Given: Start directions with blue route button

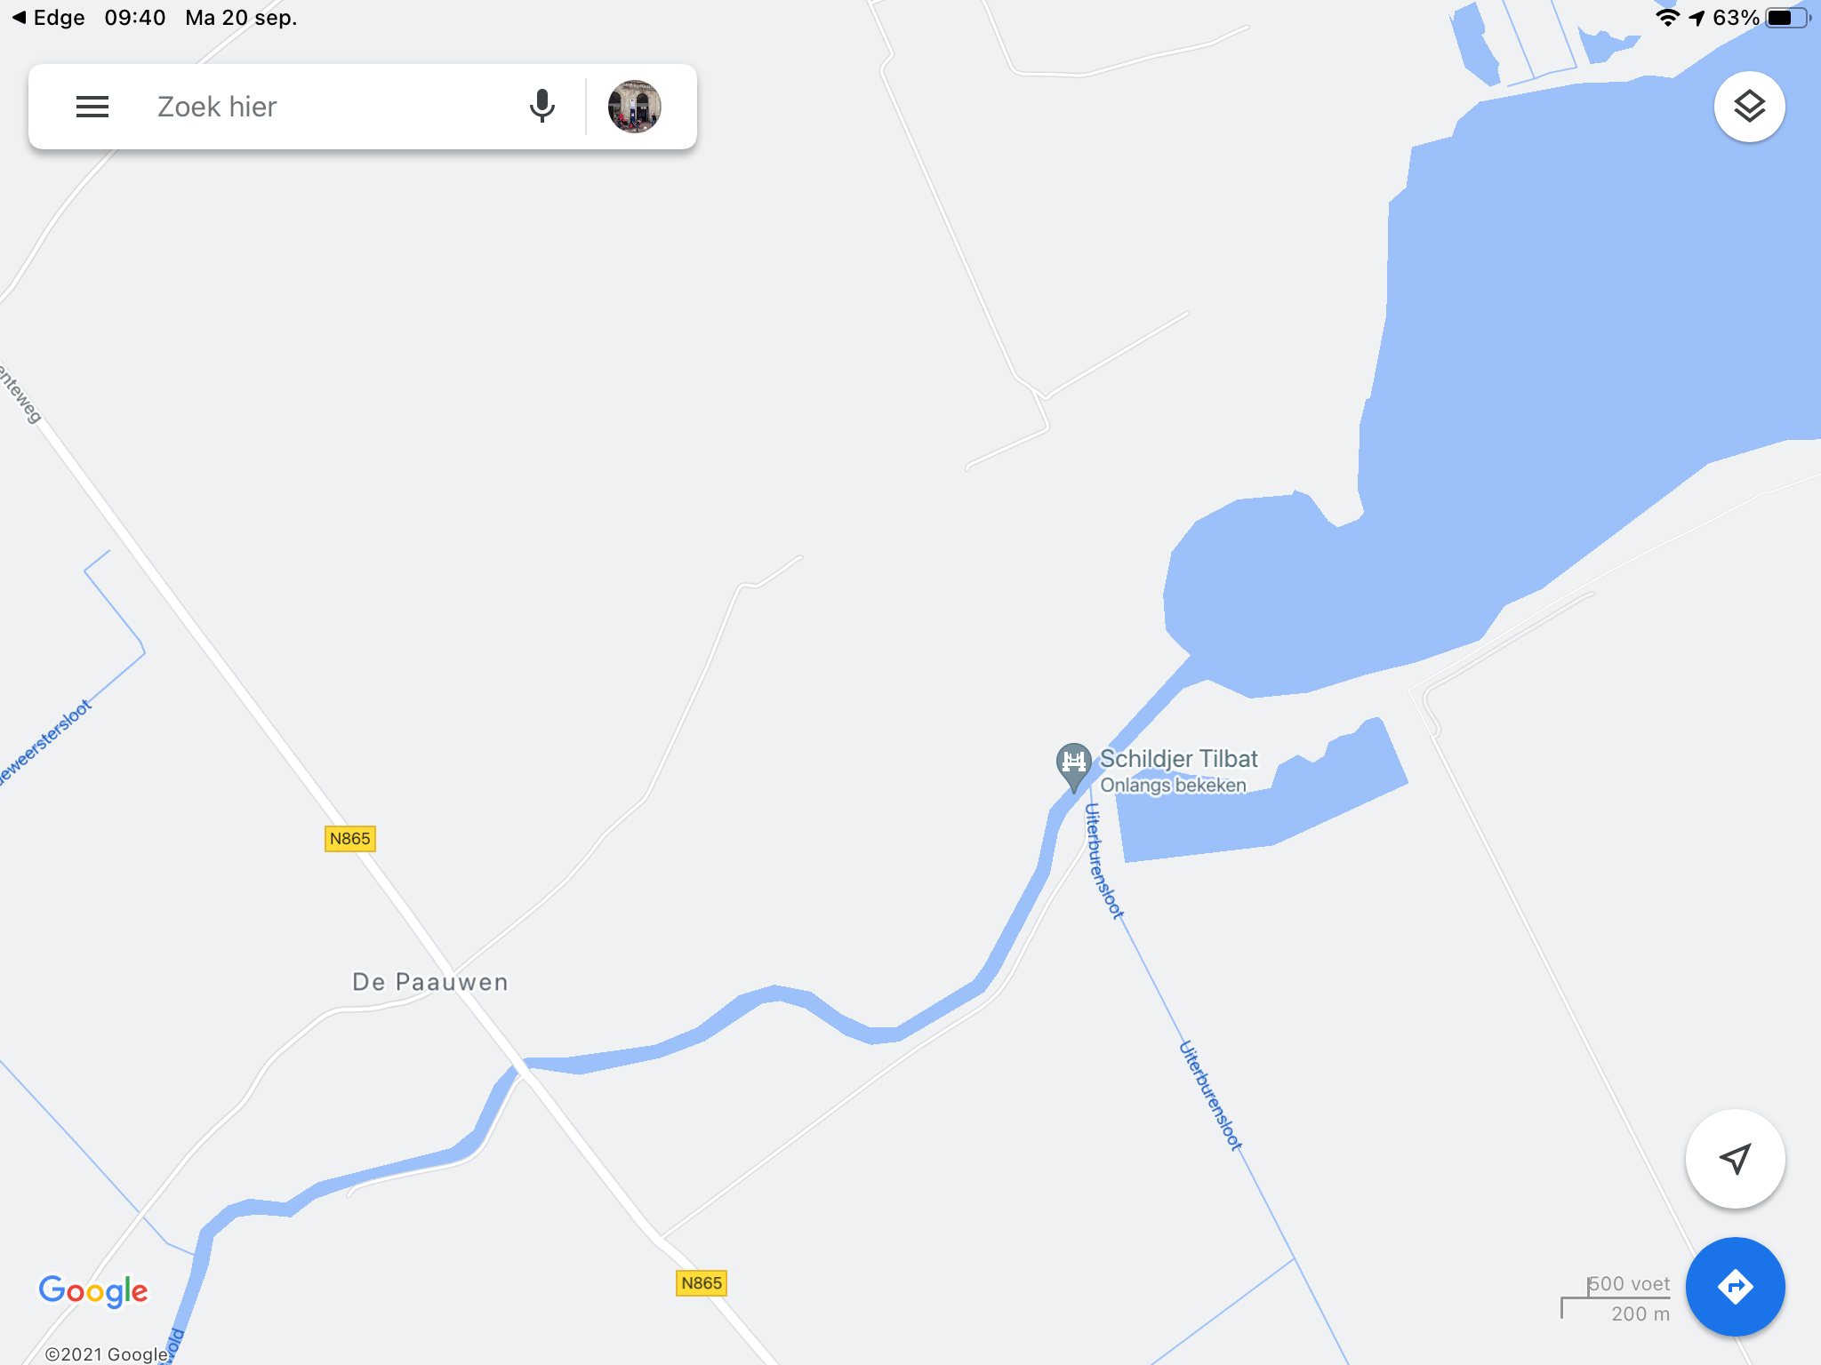Looking at the screenshot, I should 1735,1286.
